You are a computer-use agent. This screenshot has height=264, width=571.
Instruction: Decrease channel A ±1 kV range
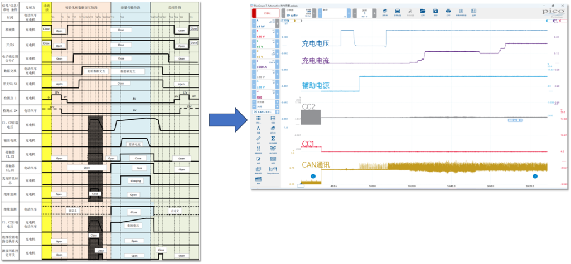point(254,23)
